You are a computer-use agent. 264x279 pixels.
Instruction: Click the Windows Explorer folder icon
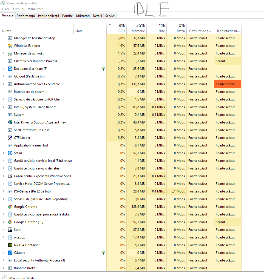[10, 46]
